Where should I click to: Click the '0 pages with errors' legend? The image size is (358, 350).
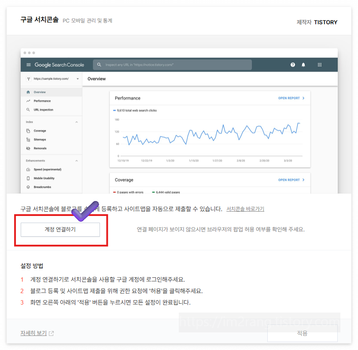point(128,192)
